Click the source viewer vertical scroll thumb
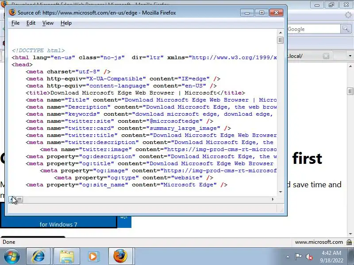Screen dimensions: 354x265 [281, 40]
